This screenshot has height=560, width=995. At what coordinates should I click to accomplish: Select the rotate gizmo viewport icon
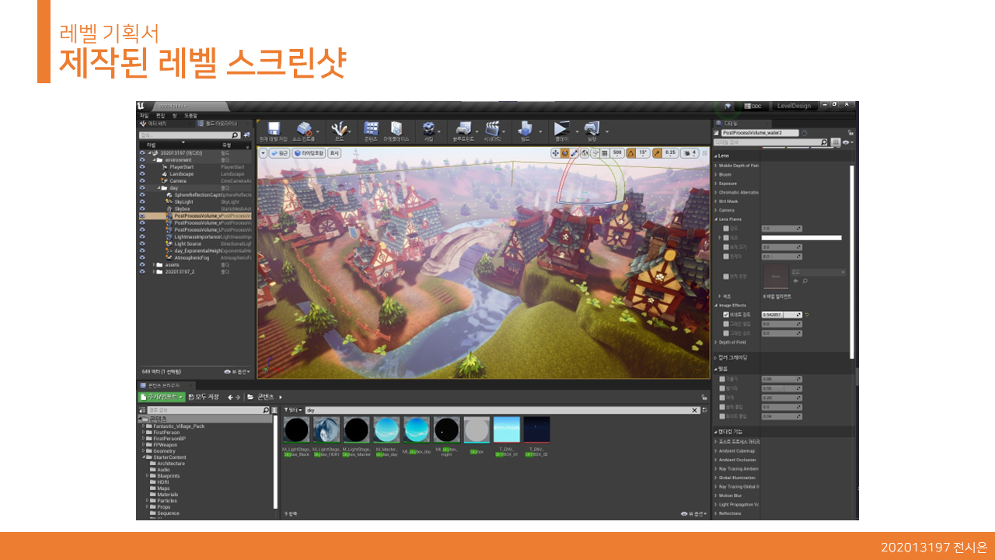pyautogui.click(x=565, y=153)
